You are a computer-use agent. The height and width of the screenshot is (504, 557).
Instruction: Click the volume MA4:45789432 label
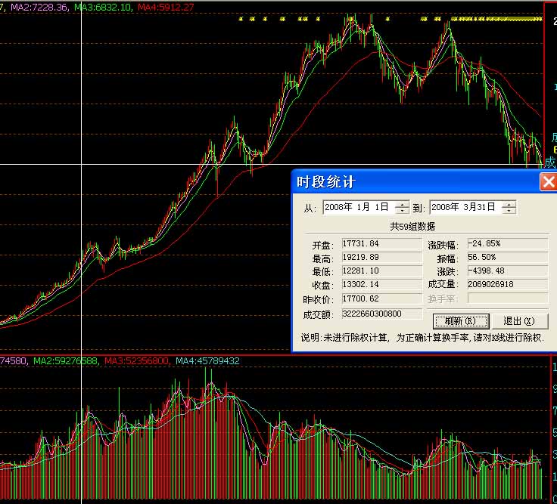click(208, 361)
